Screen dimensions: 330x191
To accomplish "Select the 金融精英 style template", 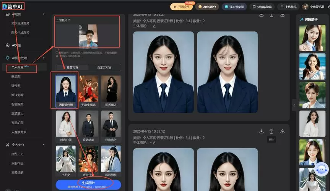I will pyautogui.click(x=88, y=126).
